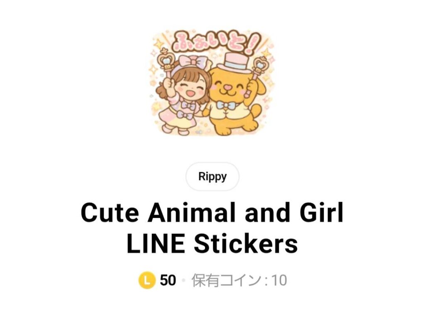Tap the 保有コイン owned coins label

point(226,280)
